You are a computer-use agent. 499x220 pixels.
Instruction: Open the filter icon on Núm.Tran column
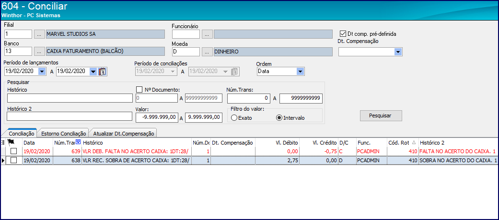point(78,142)
